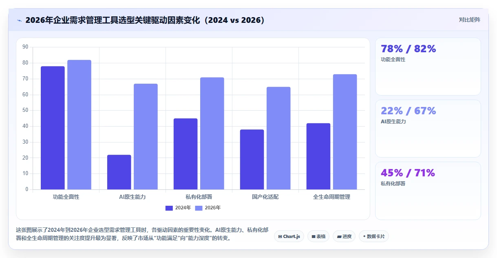Select the 进度 tag

(344, 236)
